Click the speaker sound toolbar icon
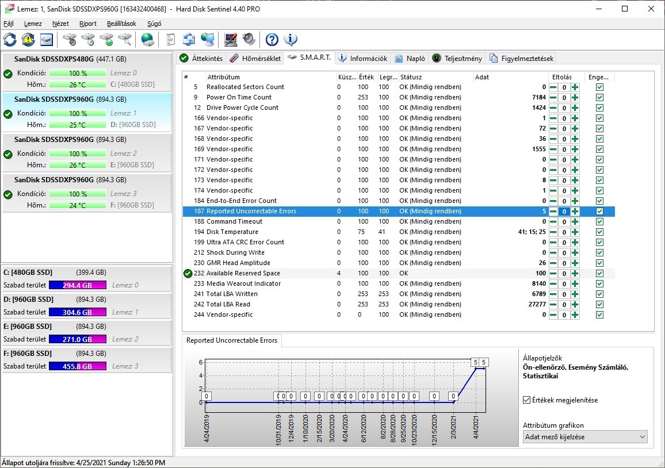The image size is (665, 468). point(249,40)
